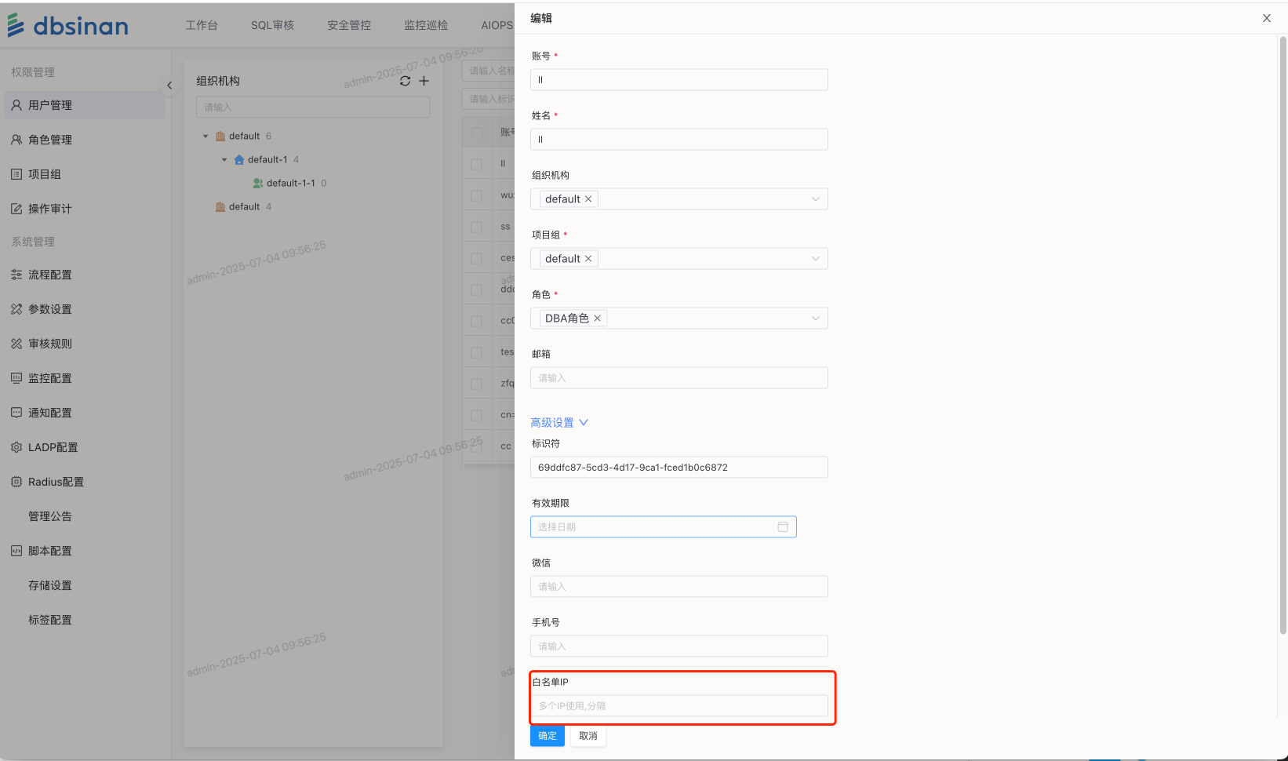Collapse the default-1 tree node

pos(224,160)
